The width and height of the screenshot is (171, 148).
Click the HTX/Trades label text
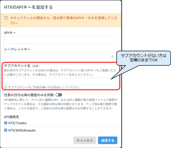tap(17, 123)
